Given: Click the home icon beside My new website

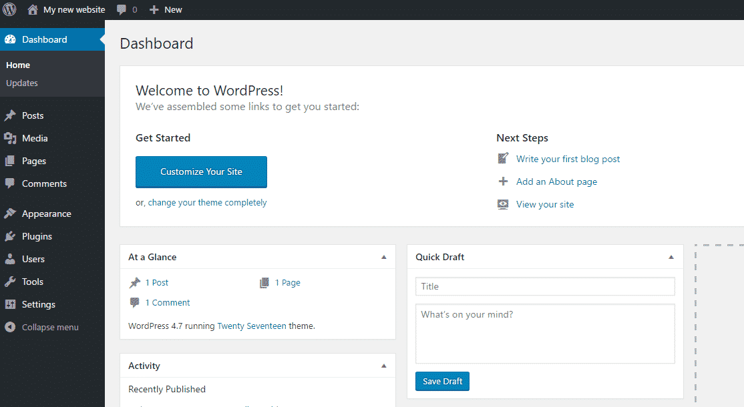Looking at the screenshot, I should [32, 9].
